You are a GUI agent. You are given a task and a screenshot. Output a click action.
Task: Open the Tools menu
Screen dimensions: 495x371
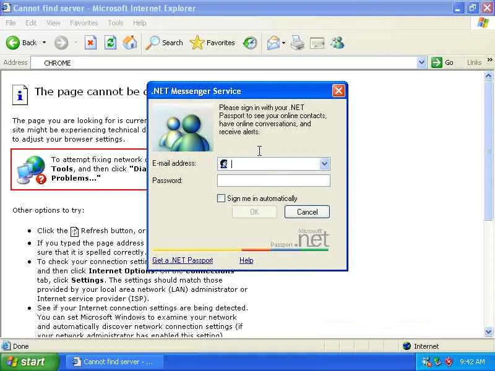tap(116, 23)
